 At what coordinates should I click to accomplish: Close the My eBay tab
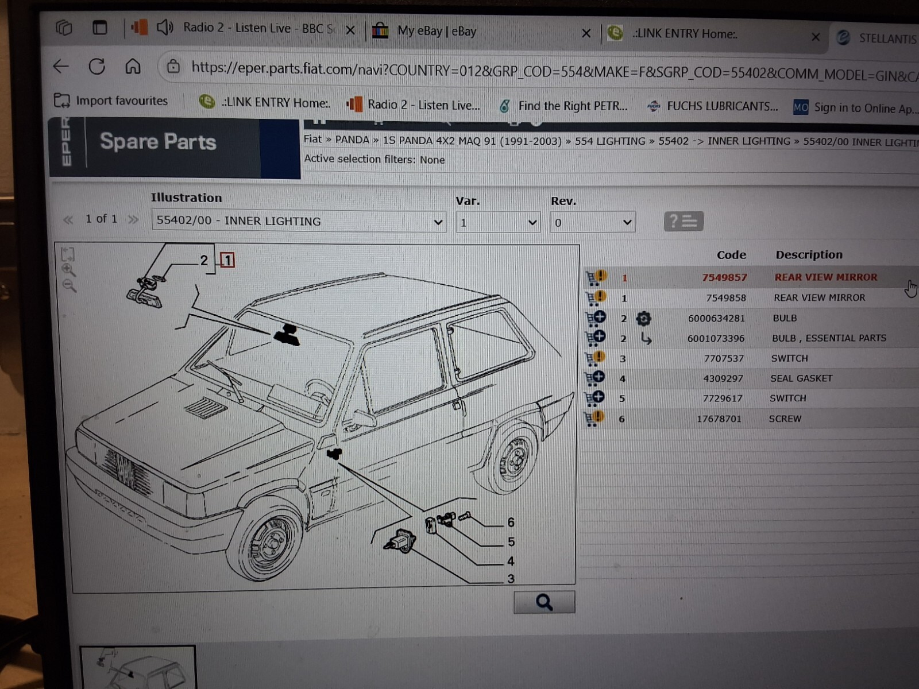(x=586, y=33)
